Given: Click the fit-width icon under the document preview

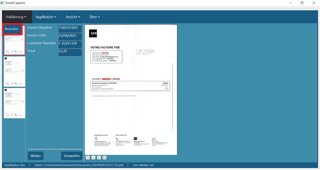Looking at the screenshot, I should pos(93,157).
